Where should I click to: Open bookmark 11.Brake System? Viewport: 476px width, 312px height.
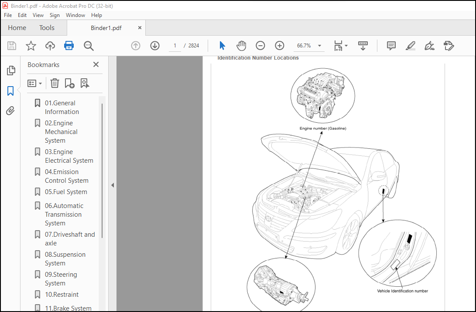(68, 308)
